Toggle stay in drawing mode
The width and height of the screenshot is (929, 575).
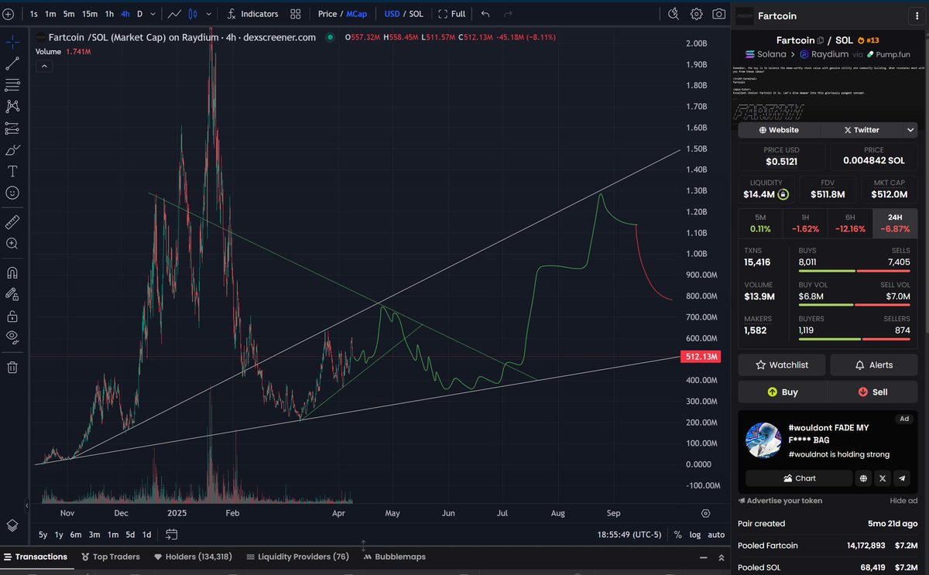(x=12, y=294)
